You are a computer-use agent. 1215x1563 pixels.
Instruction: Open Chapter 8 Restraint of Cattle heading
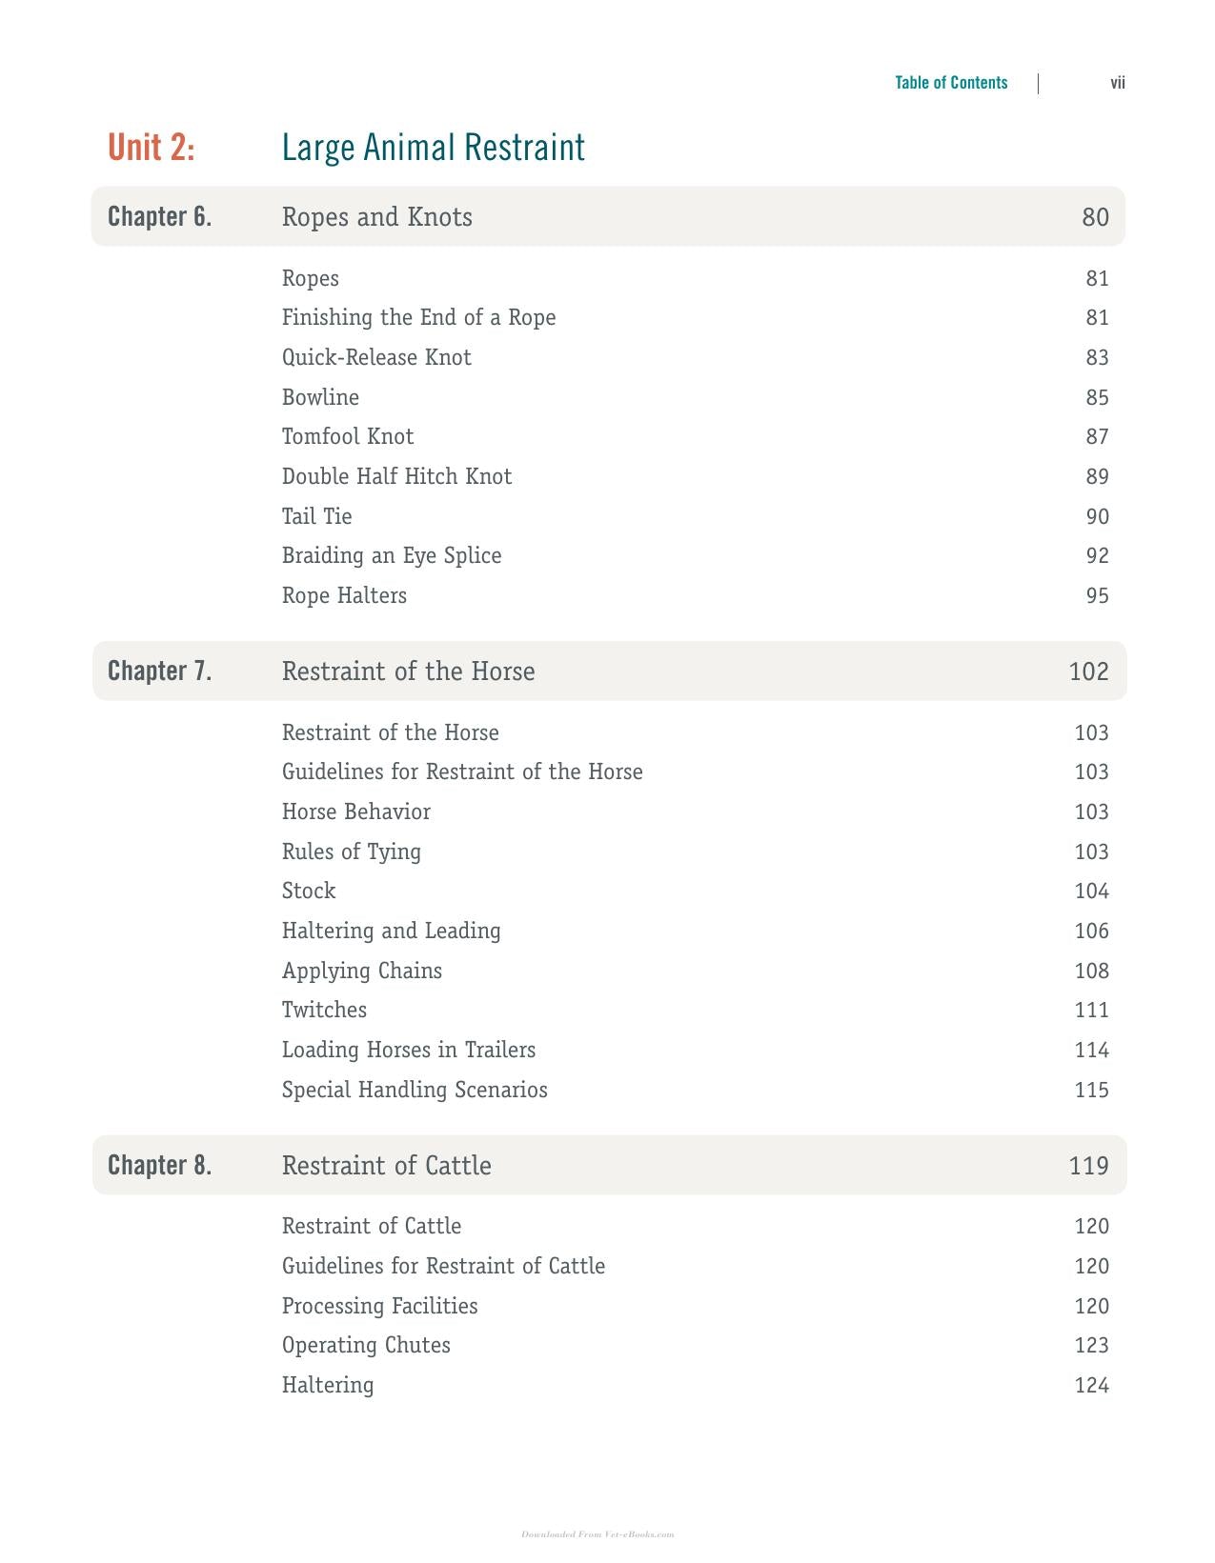coord(609,1165)
